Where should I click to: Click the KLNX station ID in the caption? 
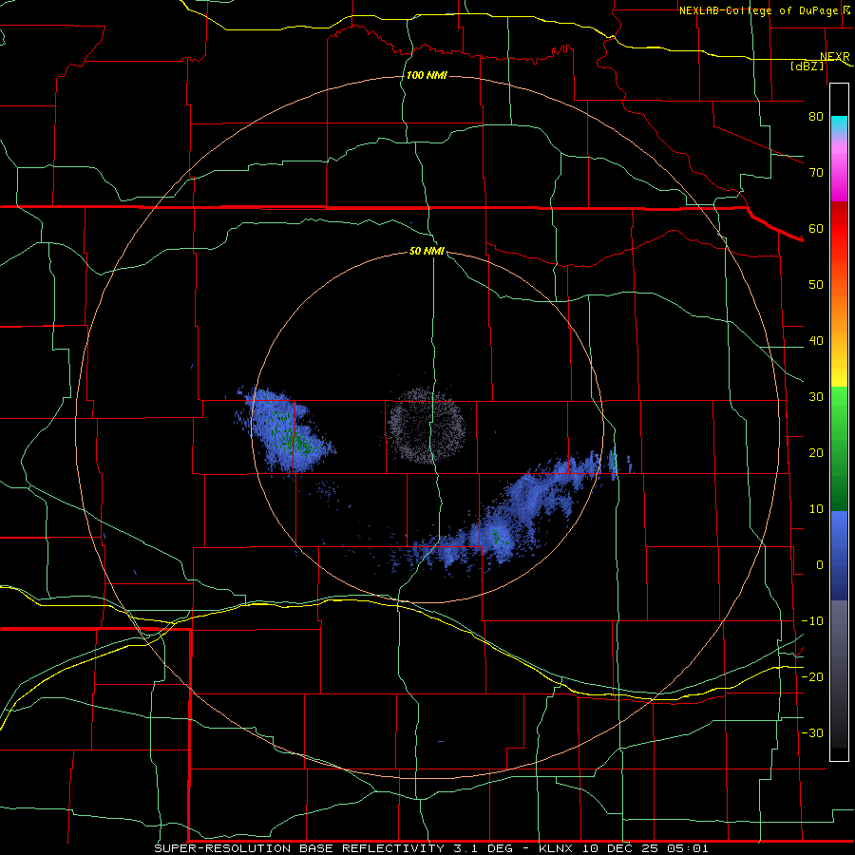coord(558,848)
